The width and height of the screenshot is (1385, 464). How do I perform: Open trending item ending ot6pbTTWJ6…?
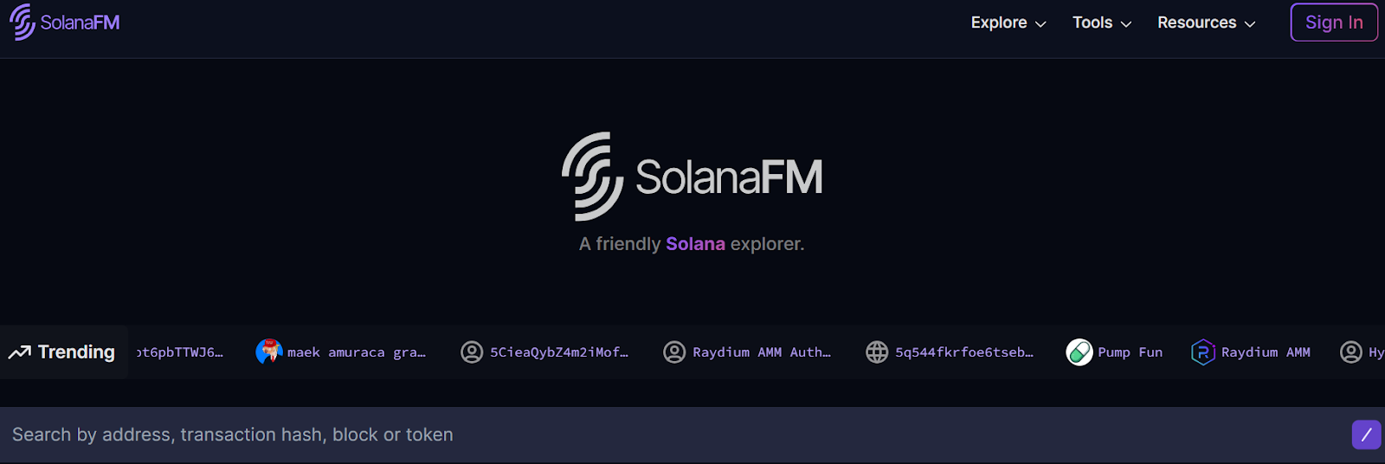click(x=180, y=352)
